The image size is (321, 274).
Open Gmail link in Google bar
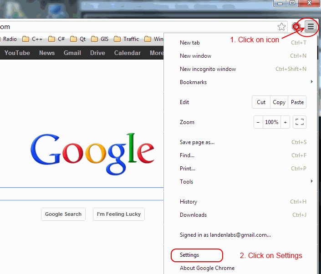72,53
